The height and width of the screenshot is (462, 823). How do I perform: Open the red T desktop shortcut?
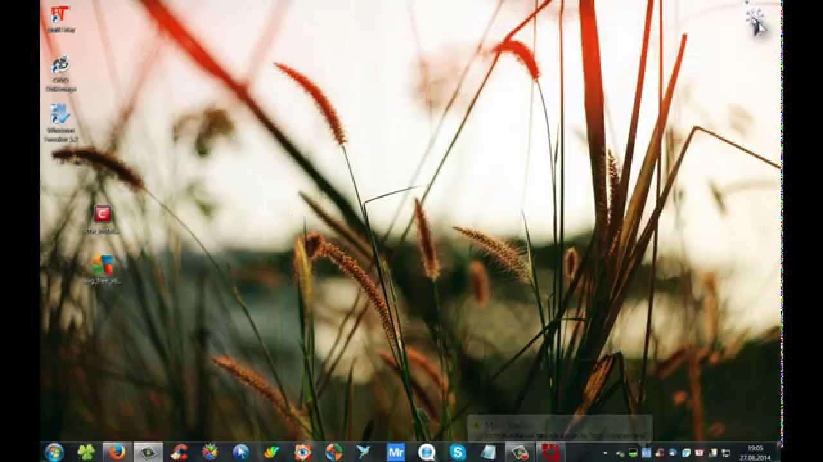pos(60,19)
